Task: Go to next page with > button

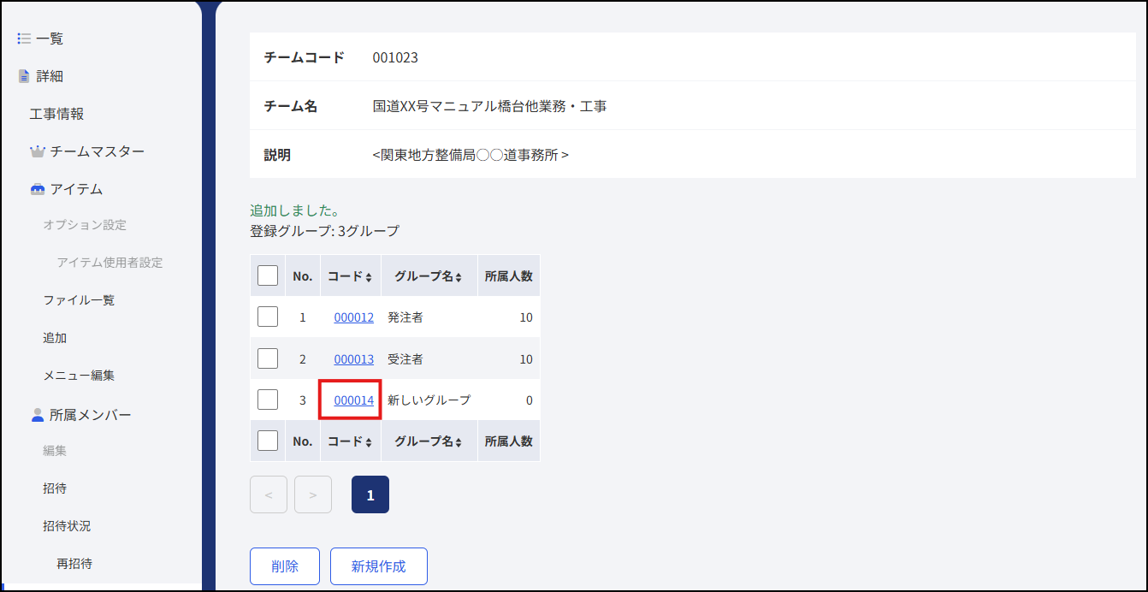Action: click(313, 494)
